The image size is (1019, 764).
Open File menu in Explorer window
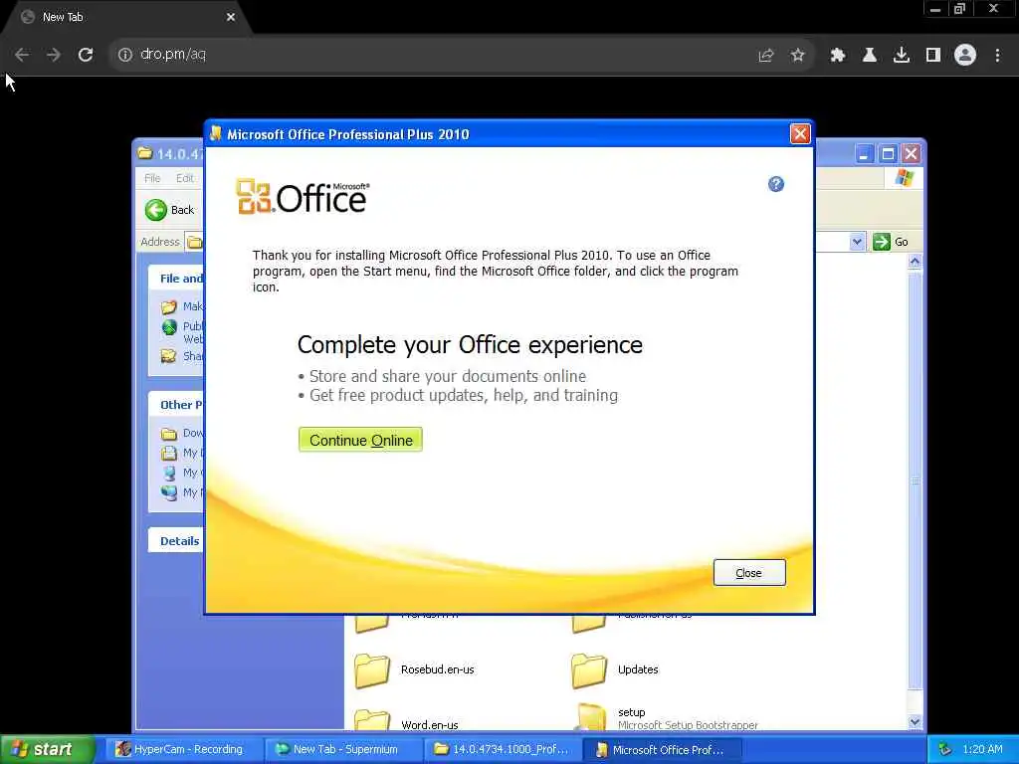click(x=152, y=178)
